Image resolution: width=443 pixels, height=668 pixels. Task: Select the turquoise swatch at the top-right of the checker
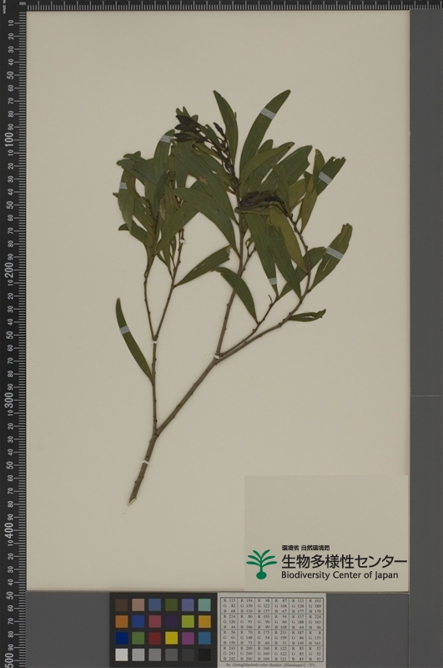[204, 605]
